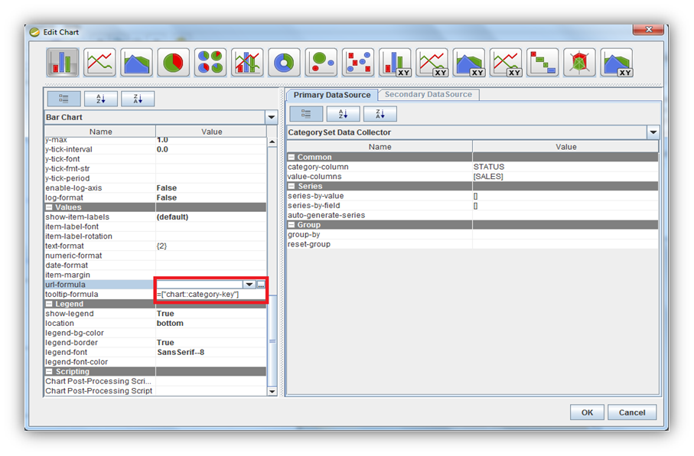The width and height of the screenshot is (694, 456).
Task: Pick the Pie chart type icon
Action: (x=173, y=63)
